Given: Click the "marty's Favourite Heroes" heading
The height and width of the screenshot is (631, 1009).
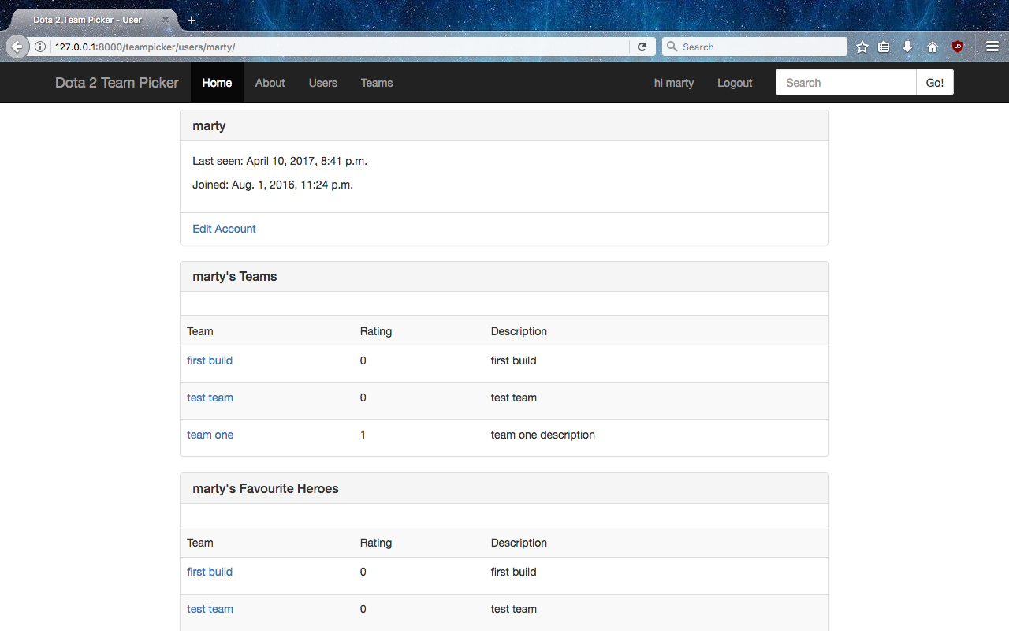Looking at the screenshot, I should click(x=266, y=489).
